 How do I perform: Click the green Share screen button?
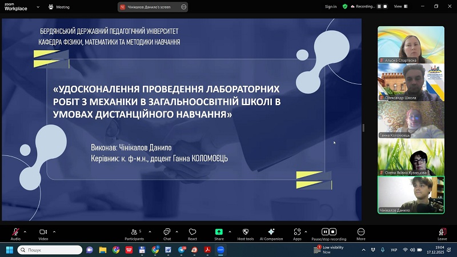219,232
